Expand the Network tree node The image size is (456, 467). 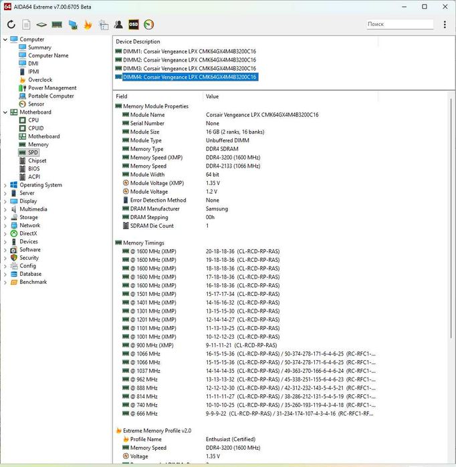(5, 226)
